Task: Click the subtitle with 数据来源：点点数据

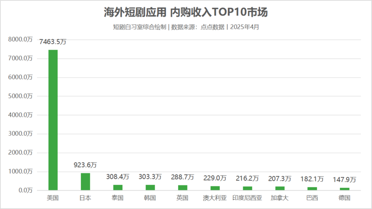Action: [x=186, y=27]
